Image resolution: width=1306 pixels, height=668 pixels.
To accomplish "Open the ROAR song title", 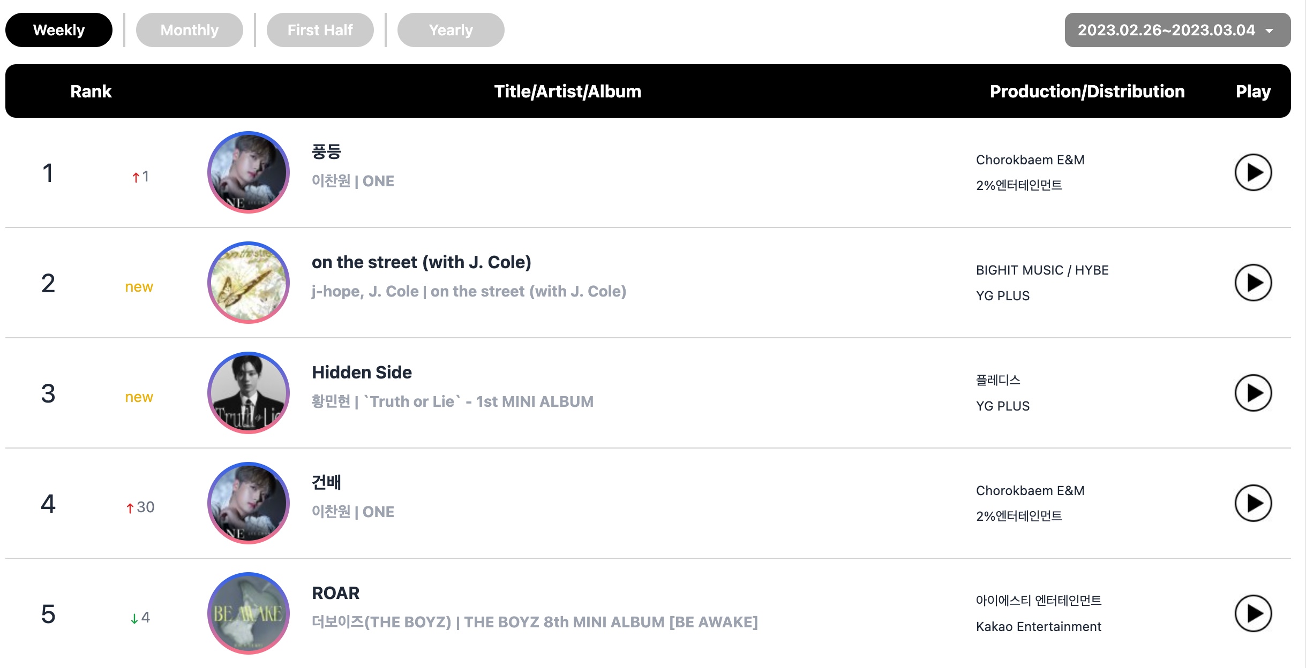I will point(336,593).
